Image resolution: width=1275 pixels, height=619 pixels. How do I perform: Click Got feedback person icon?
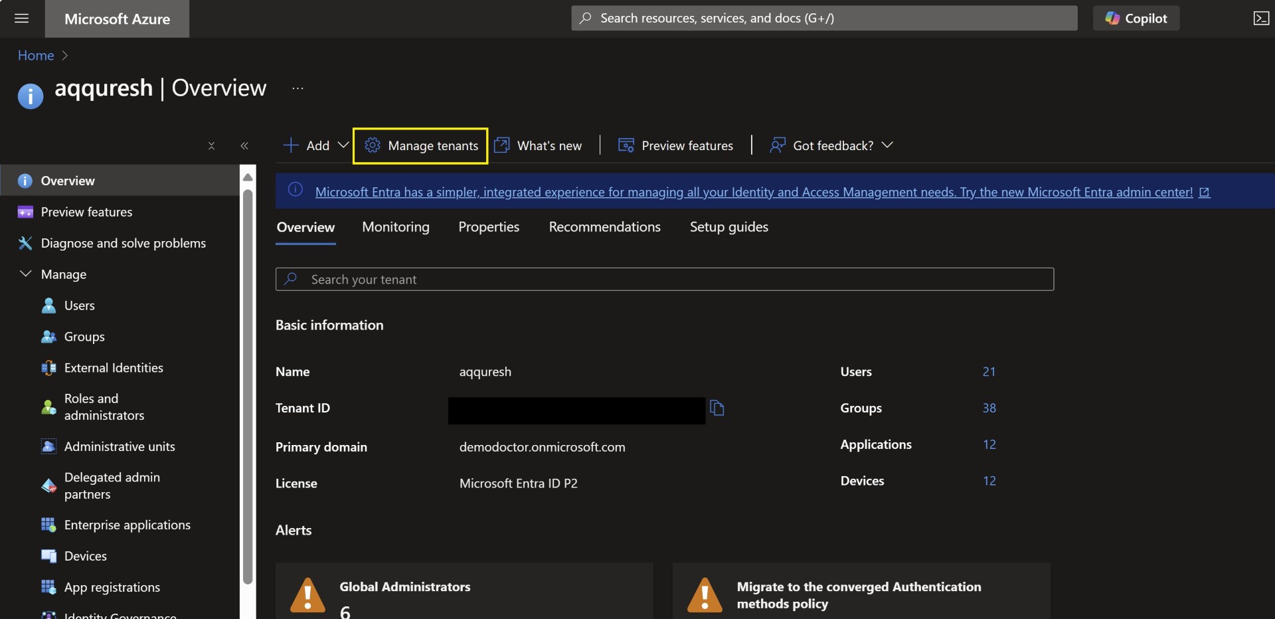tap(777, 145)
